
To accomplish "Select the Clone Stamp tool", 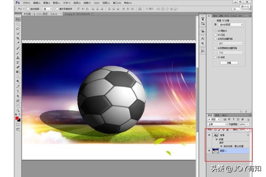I will (18, 58).
